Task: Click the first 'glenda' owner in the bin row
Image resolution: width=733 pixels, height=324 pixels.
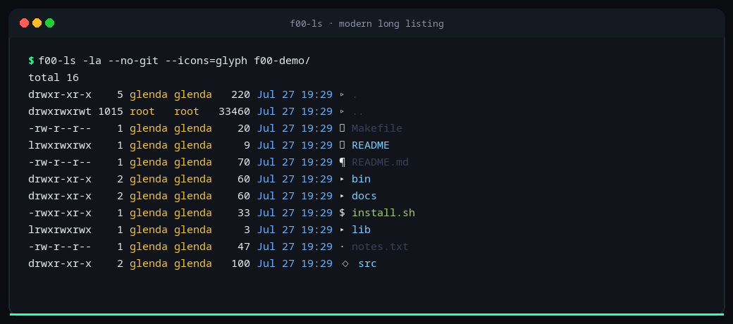Action: point(149,180)
